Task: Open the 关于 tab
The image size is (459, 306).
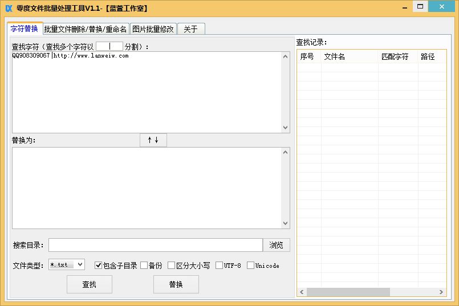Action: 190,29
